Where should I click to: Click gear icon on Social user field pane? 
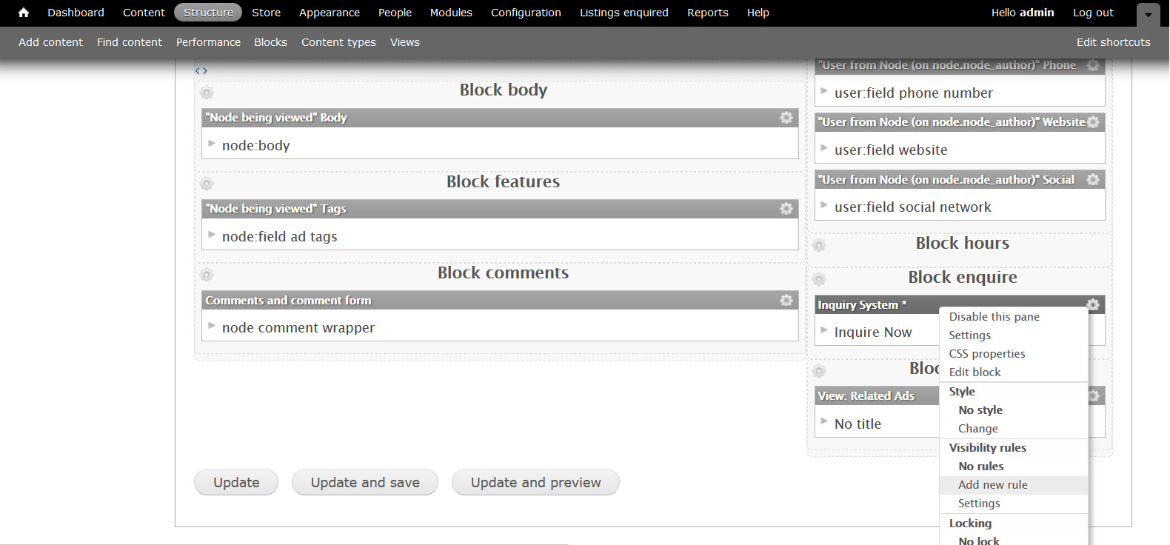(1093, 179)
